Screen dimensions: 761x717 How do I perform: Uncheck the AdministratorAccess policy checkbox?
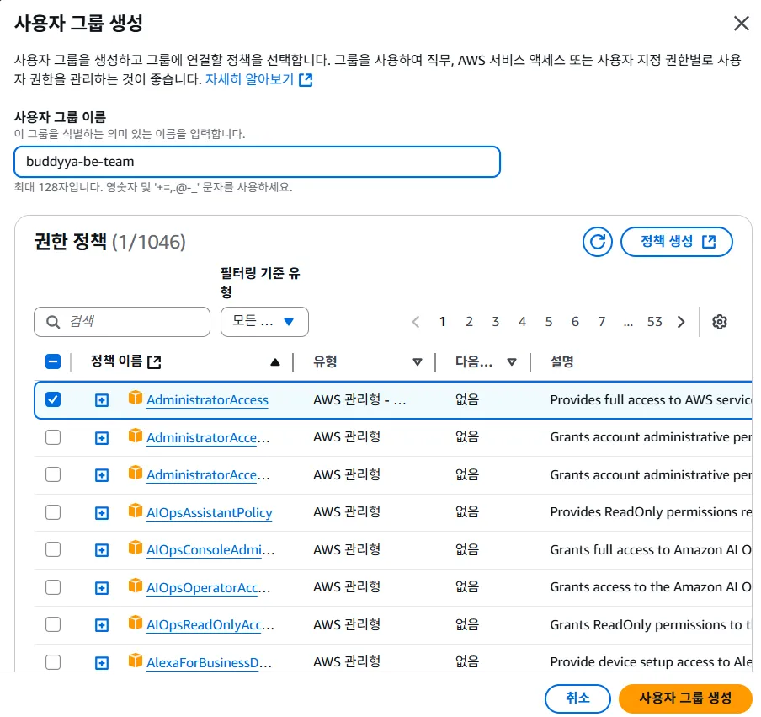click(53, 399)
